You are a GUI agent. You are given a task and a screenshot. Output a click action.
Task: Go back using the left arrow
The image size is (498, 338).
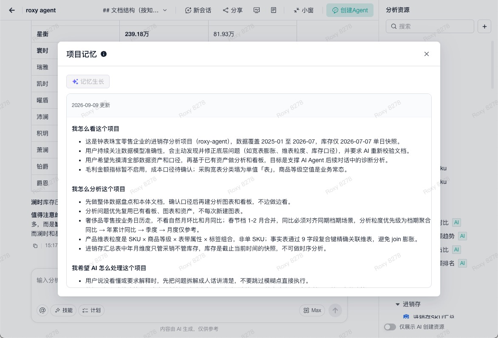click(x=12, y=10)
